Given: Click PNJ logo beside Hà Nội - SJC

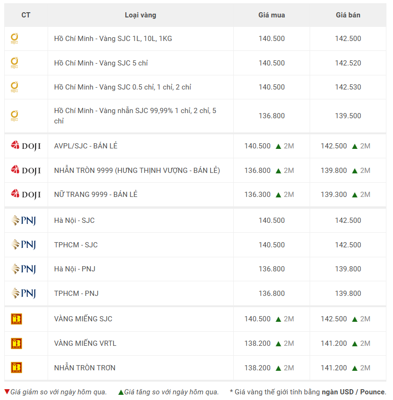Looking at the screenshot, I should (24, 220).
